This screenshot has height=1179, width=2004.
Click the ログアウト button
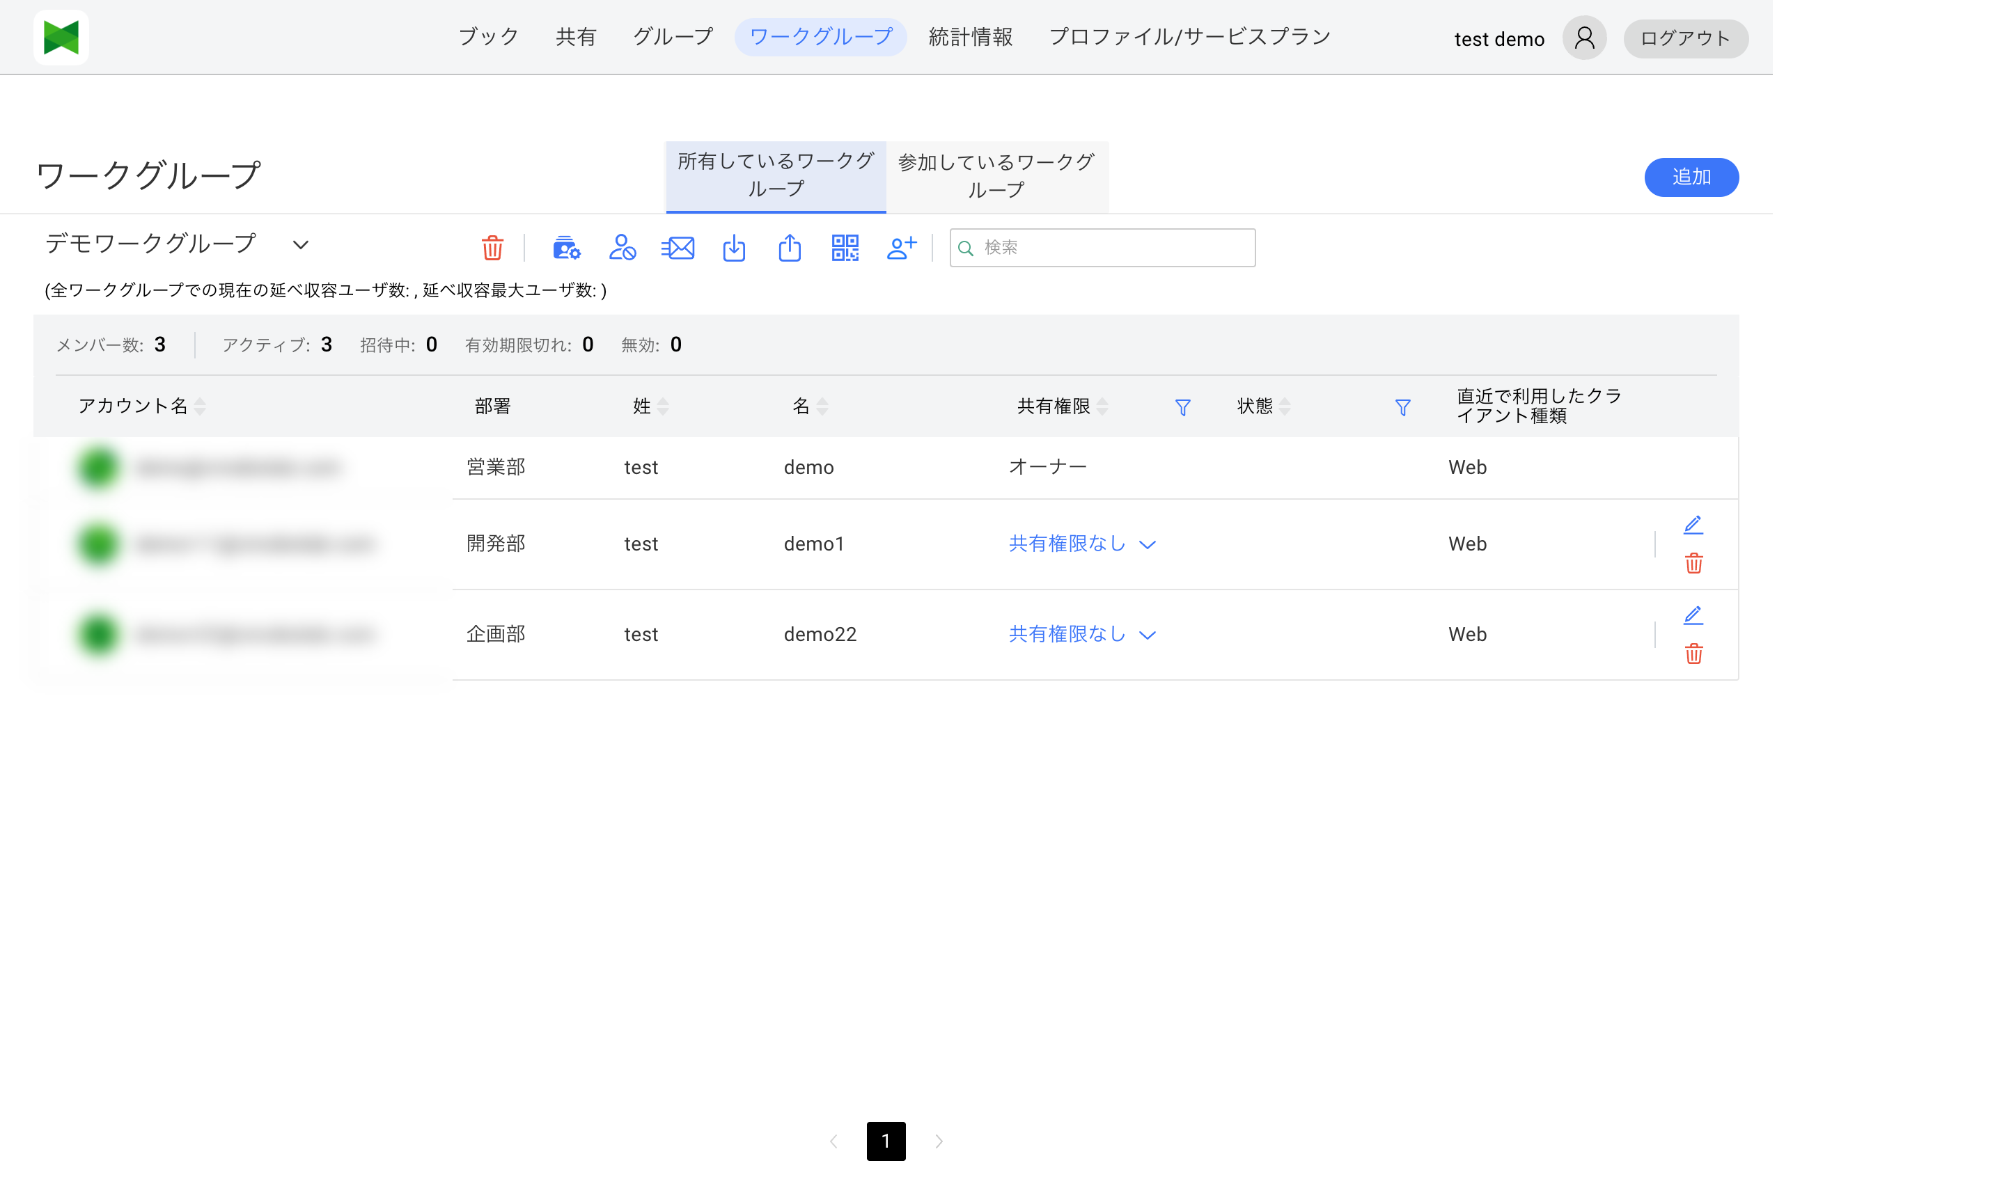pyautogui.click(x=1685, y=38)
